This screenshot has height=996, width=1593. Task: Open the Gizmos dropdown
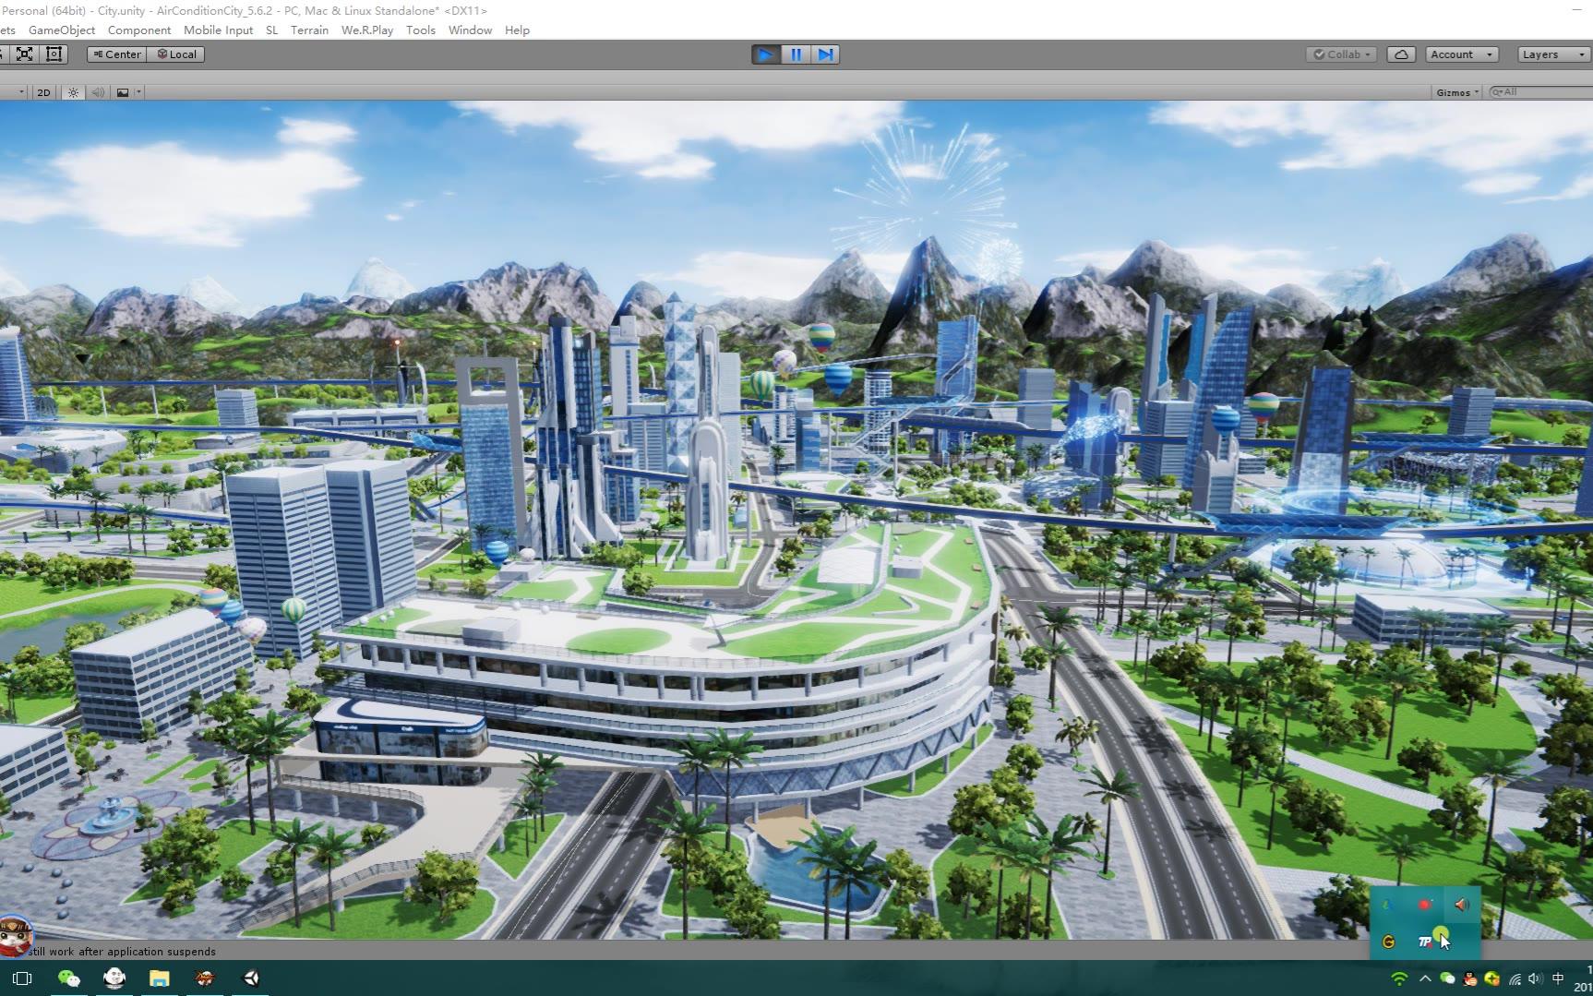coord(1457,92)
